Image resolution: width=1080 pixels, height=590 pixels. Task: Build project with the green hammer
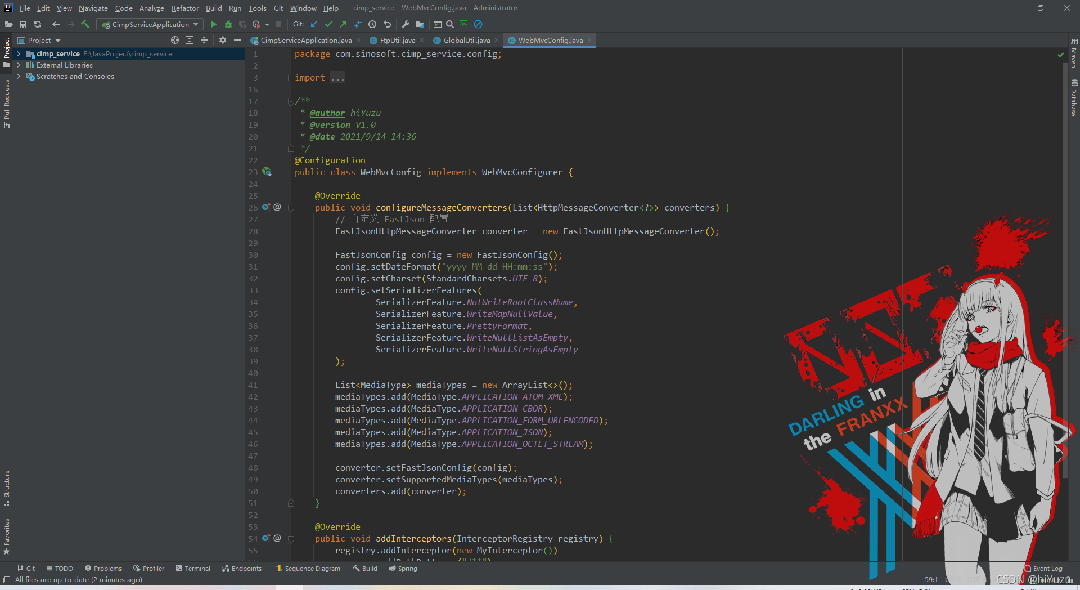(x=85, y=24)
